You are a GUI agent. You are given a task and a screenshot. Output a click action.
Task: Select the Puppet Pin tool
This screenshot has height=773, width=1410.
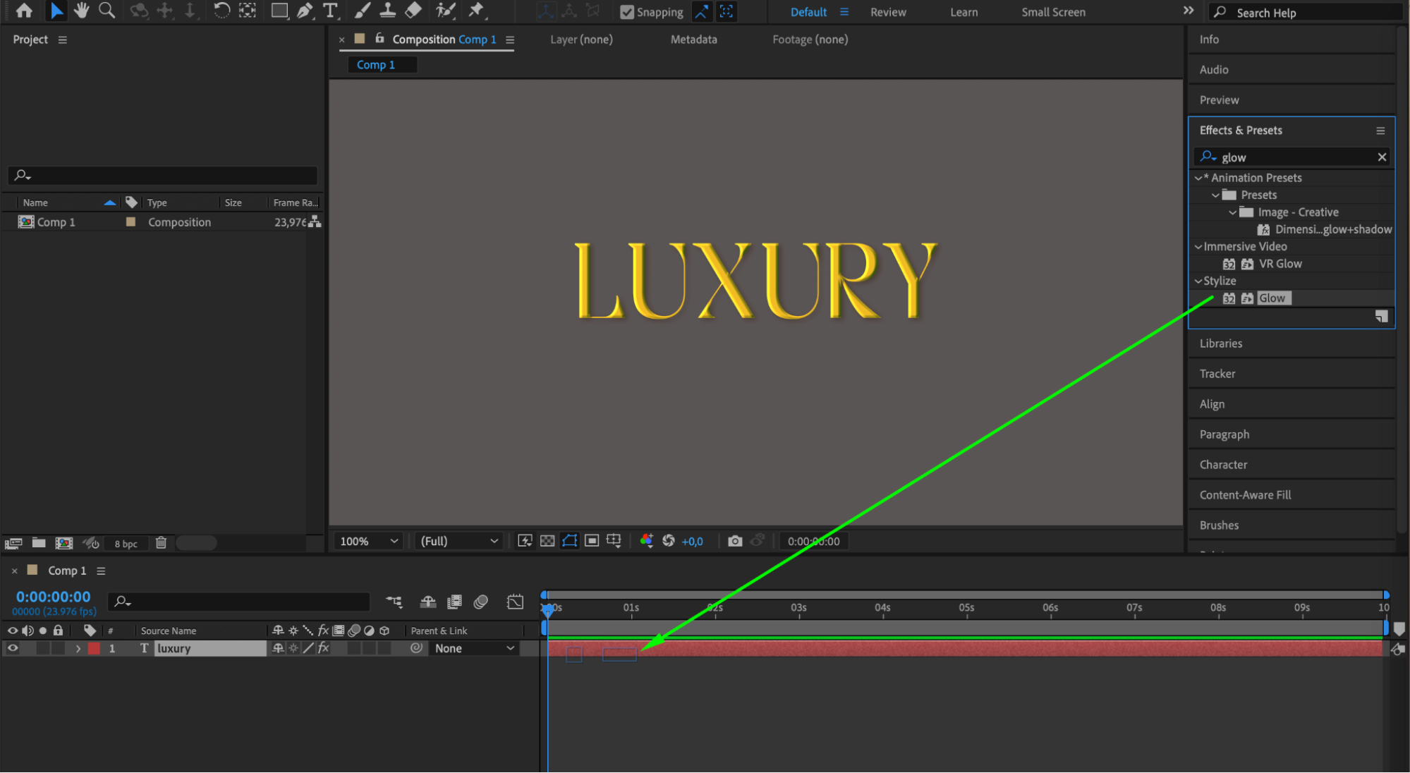click(477, 11)
